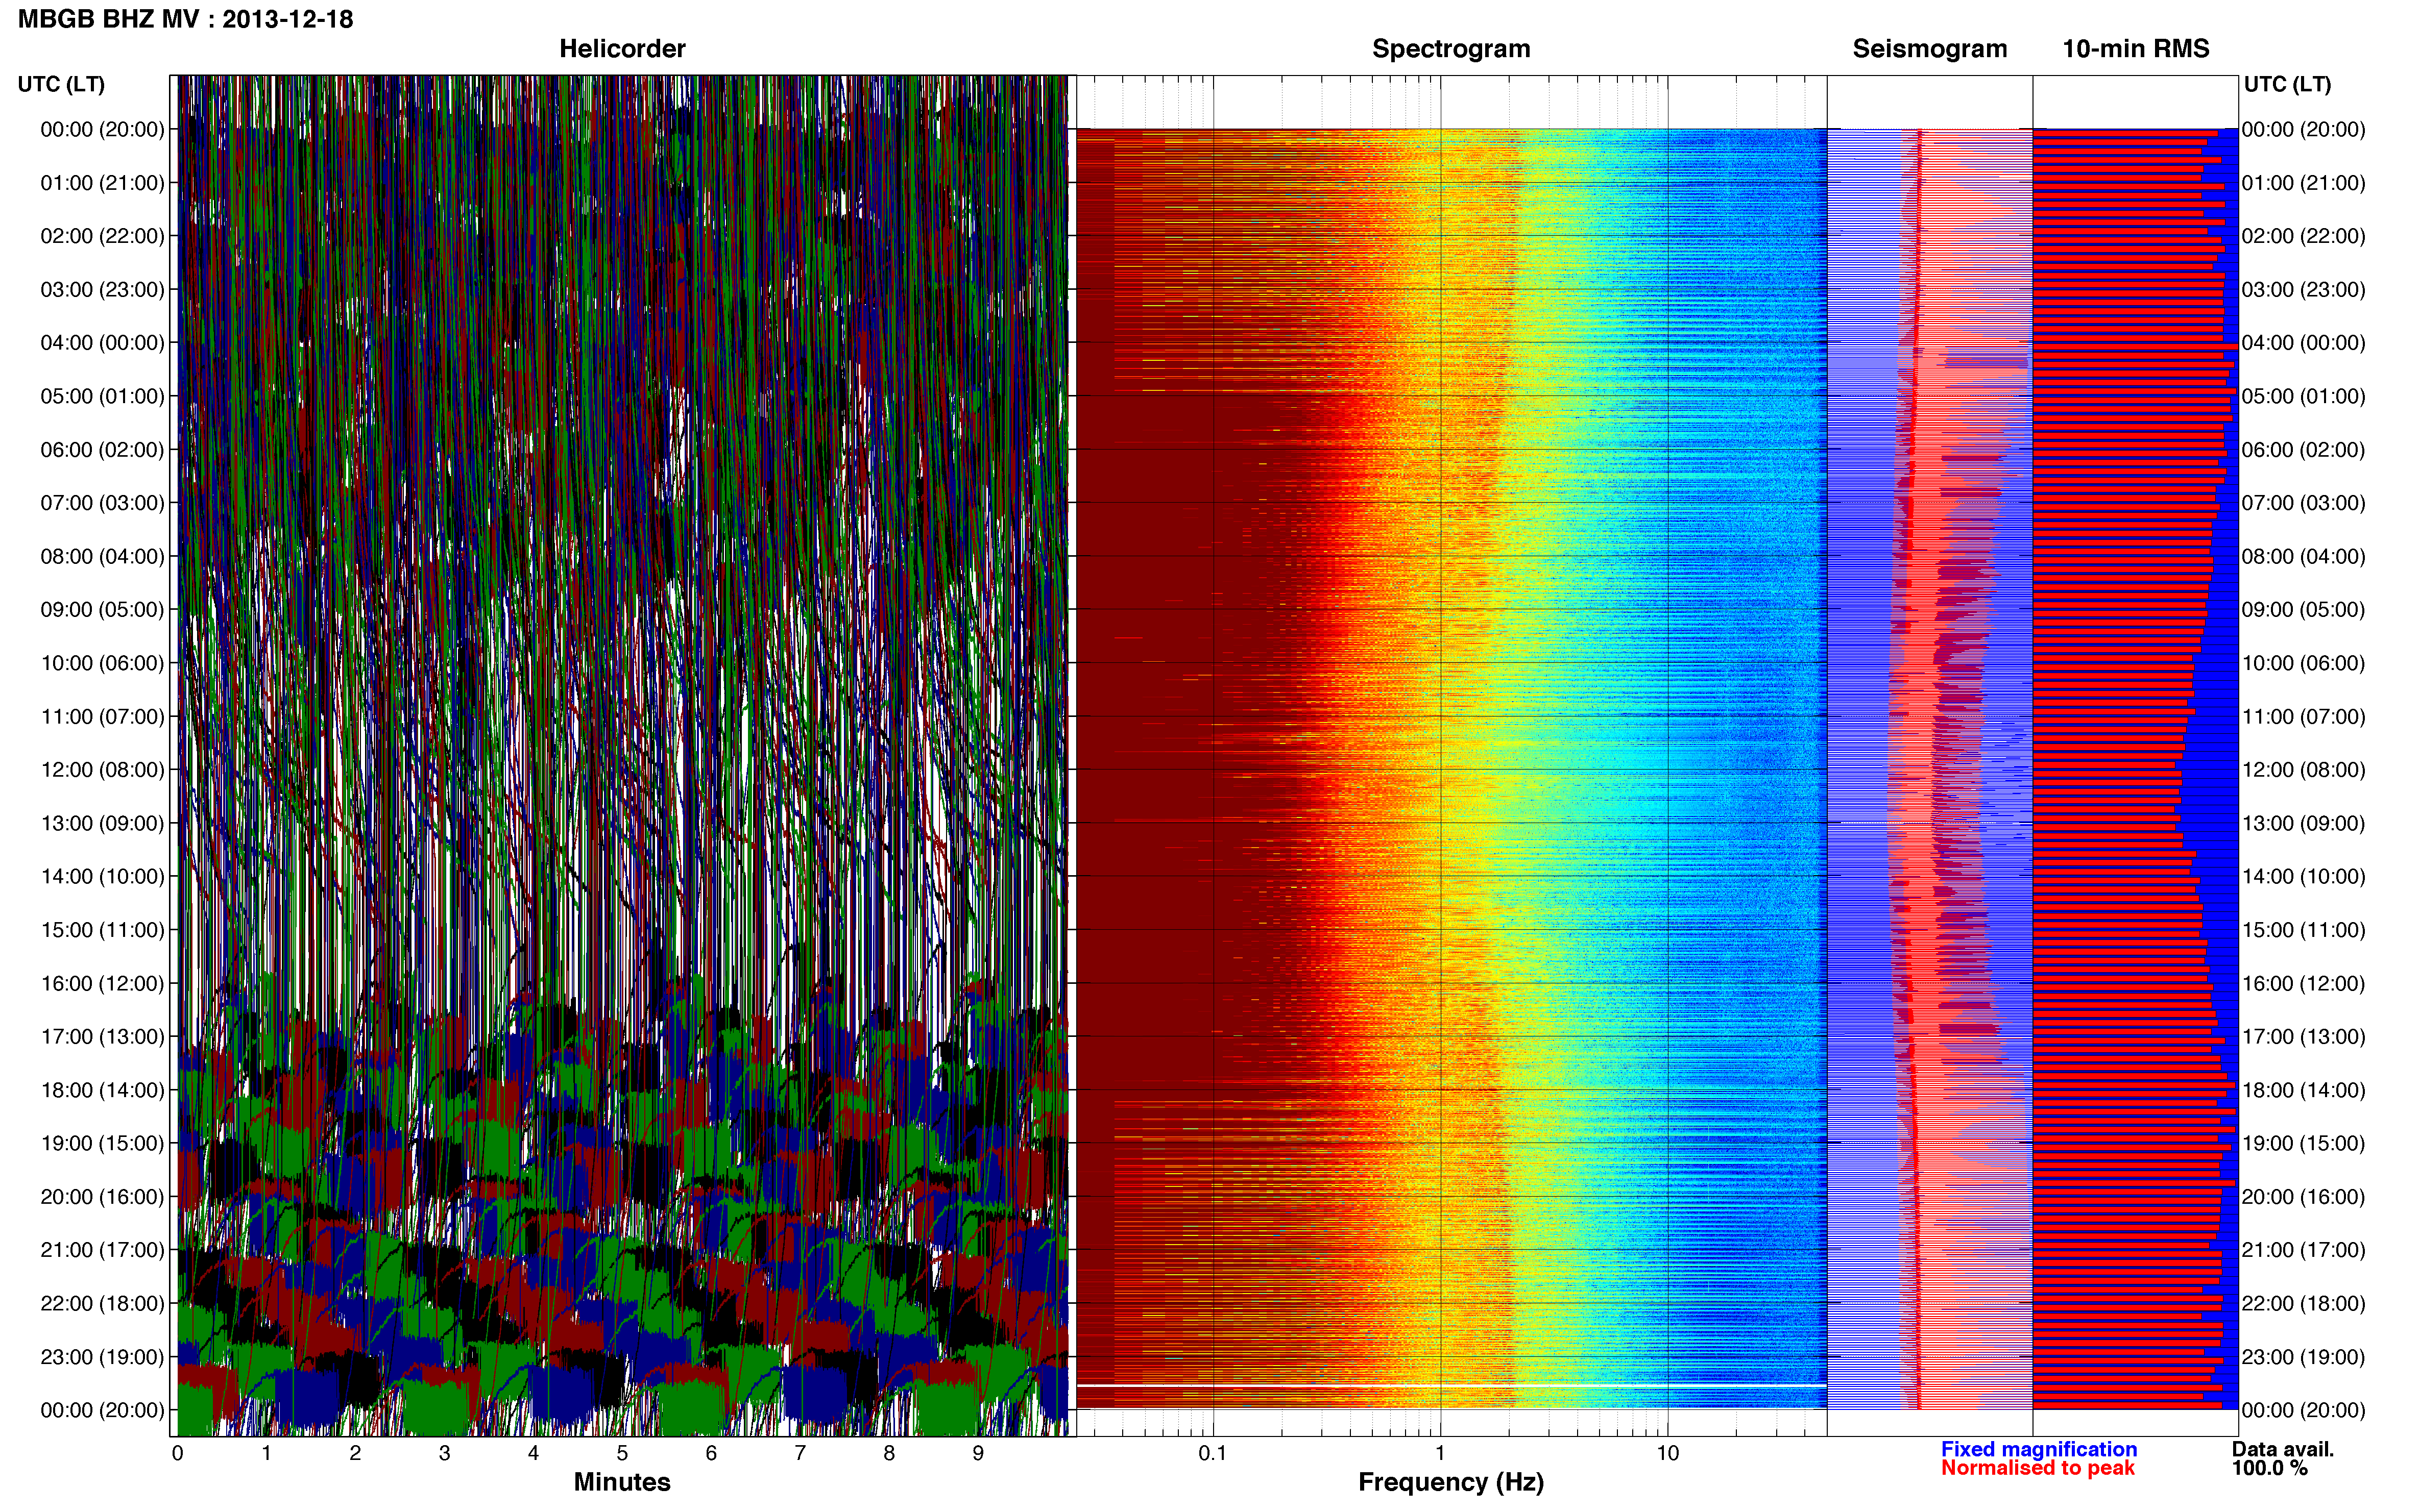This screenshot has height=1512, width=2420.
Task: Click '15:00 (11:00)' on the RMS time axis
Action: click(2303, 930)
